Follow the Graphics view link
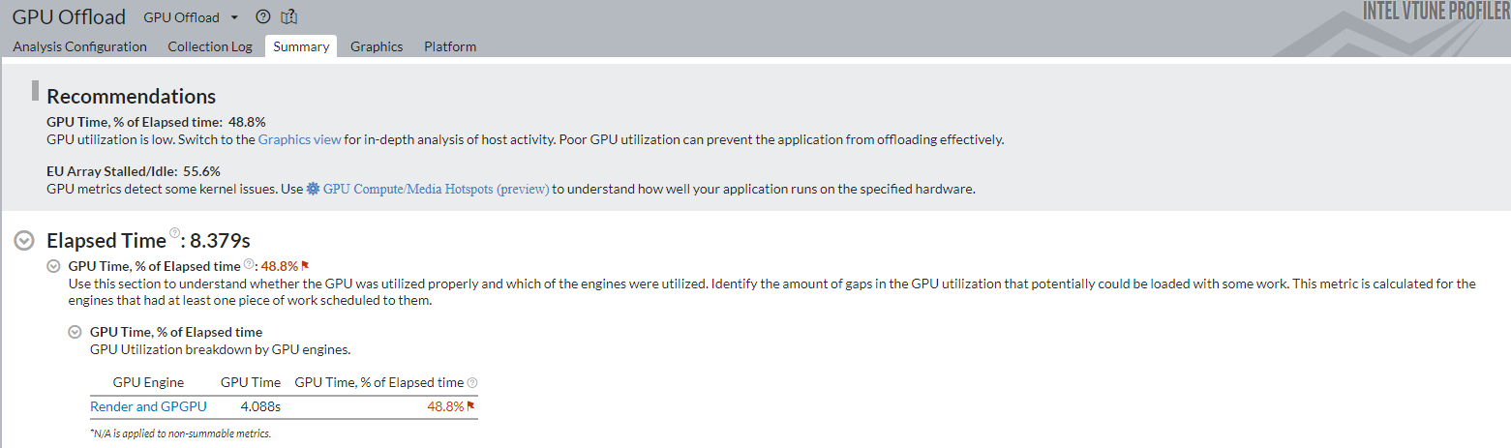Screen dimensions: 1511x448 (x=299, y=139)
